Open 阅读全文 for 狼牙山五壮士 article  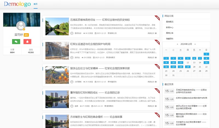152,82
